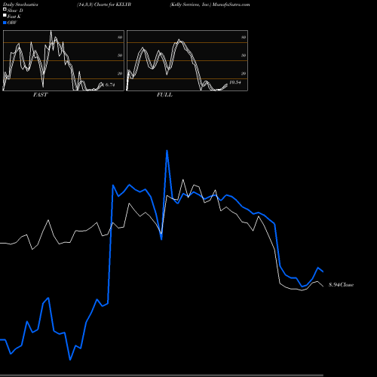Click the 80 level label in FULL chart

[244, 37]
